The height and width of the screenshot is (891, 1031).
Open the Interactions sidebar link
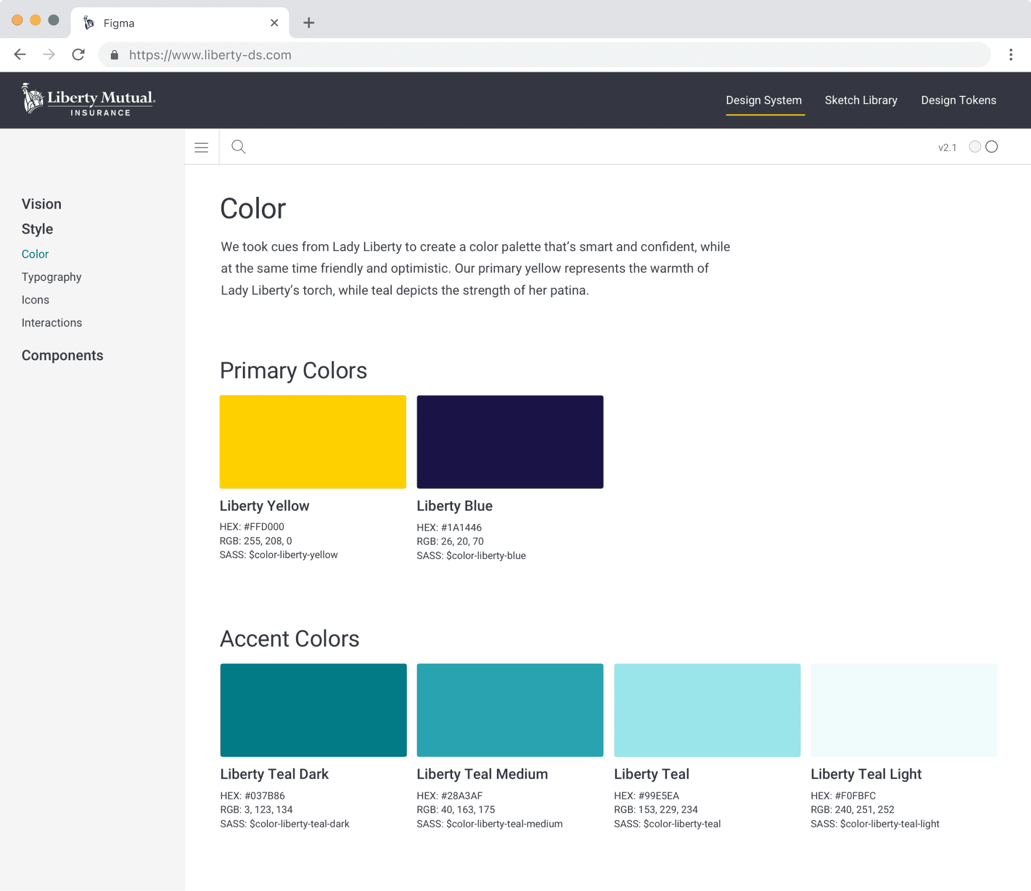[52, 323]
